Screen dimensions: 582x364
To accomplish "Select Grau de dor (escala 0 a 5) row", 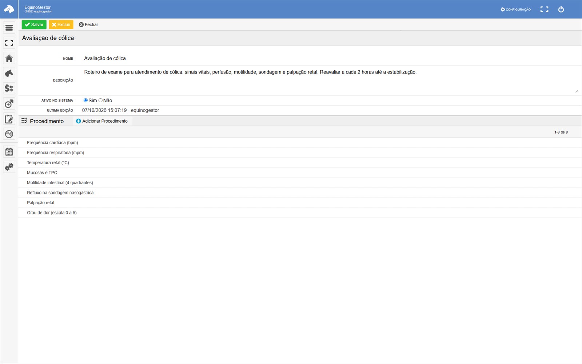I will pos(300,213).
